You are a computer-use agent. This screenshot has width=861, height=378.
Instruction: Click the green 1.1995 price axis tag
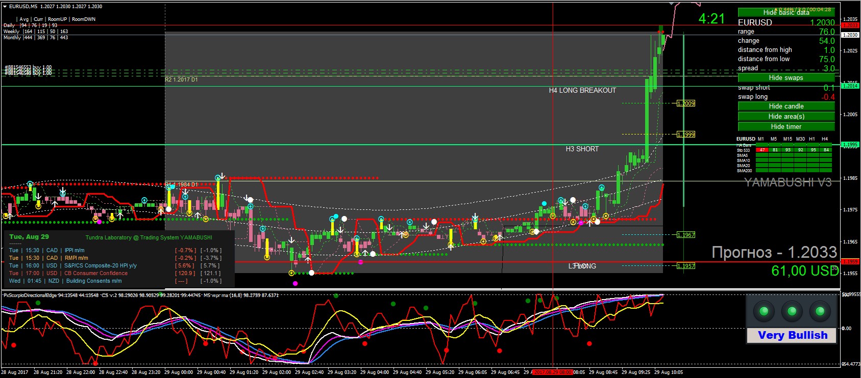point(850,145)
